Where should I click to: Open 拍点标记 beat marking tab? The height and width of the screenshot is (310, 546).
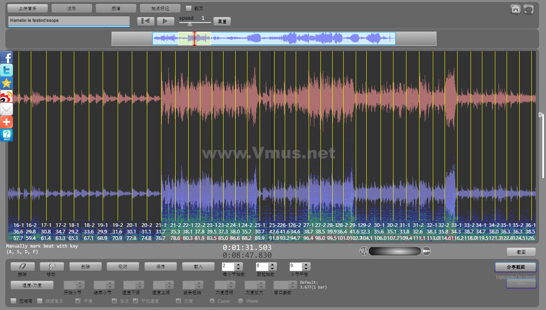(160, 8)
